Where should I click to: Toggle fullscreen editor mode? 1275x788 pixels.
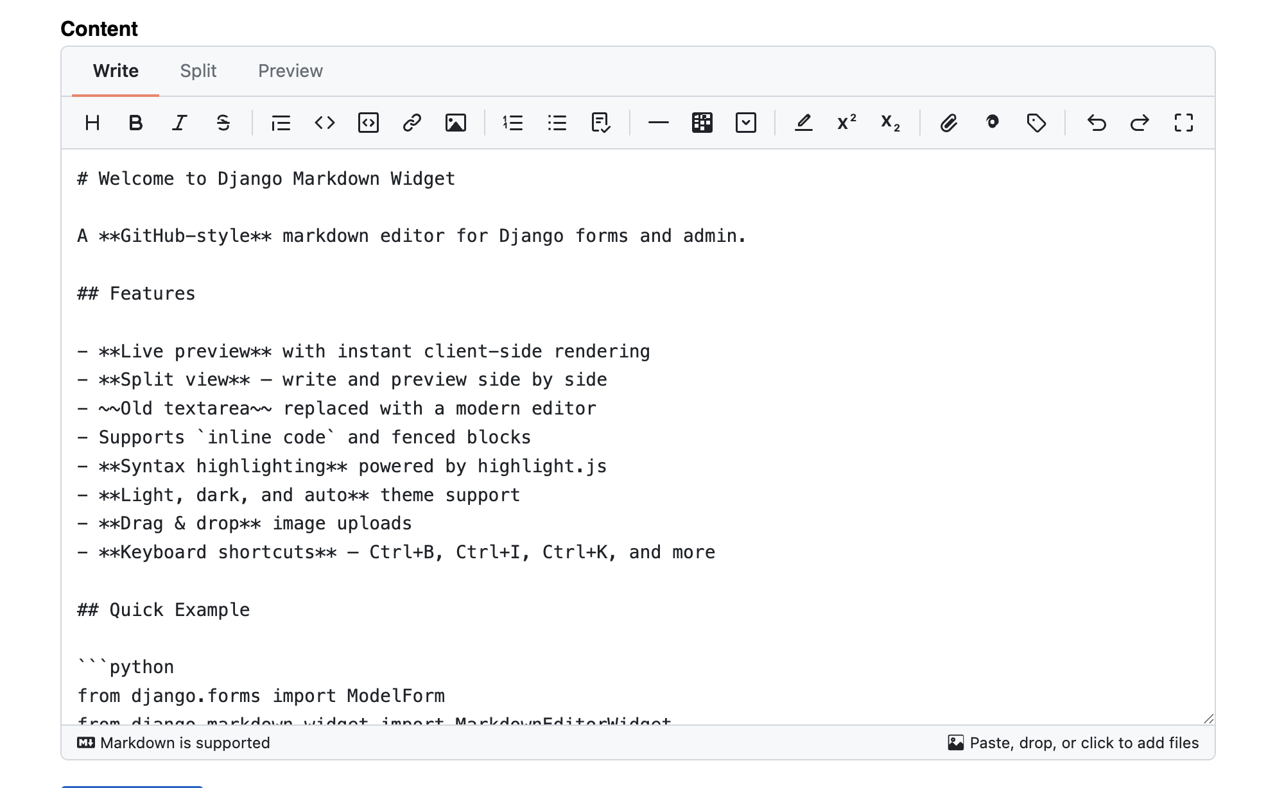pyautogui.click(x=1183, y=123)
